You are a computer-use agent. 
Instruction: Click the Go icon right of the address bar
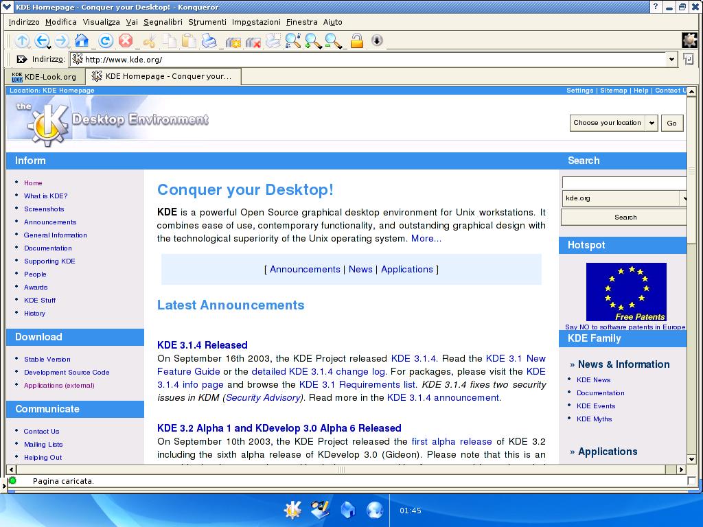coord(689,59)
